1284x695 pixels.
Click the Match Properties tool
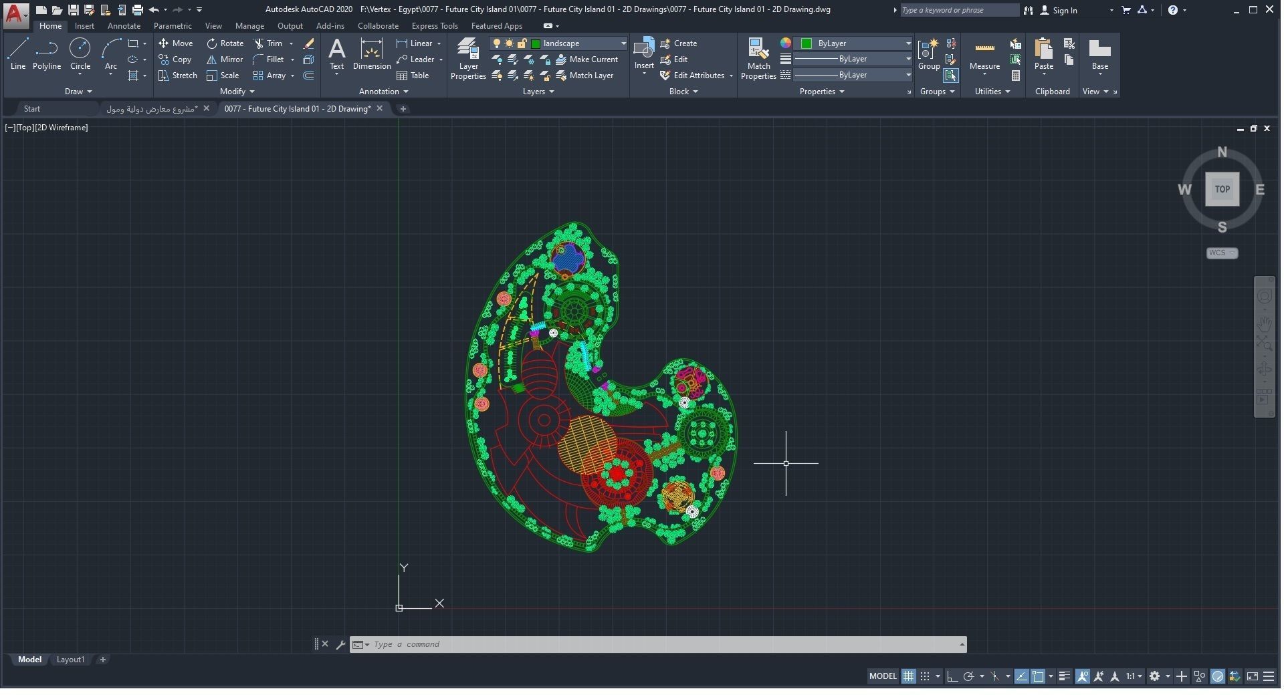[758, 59]
